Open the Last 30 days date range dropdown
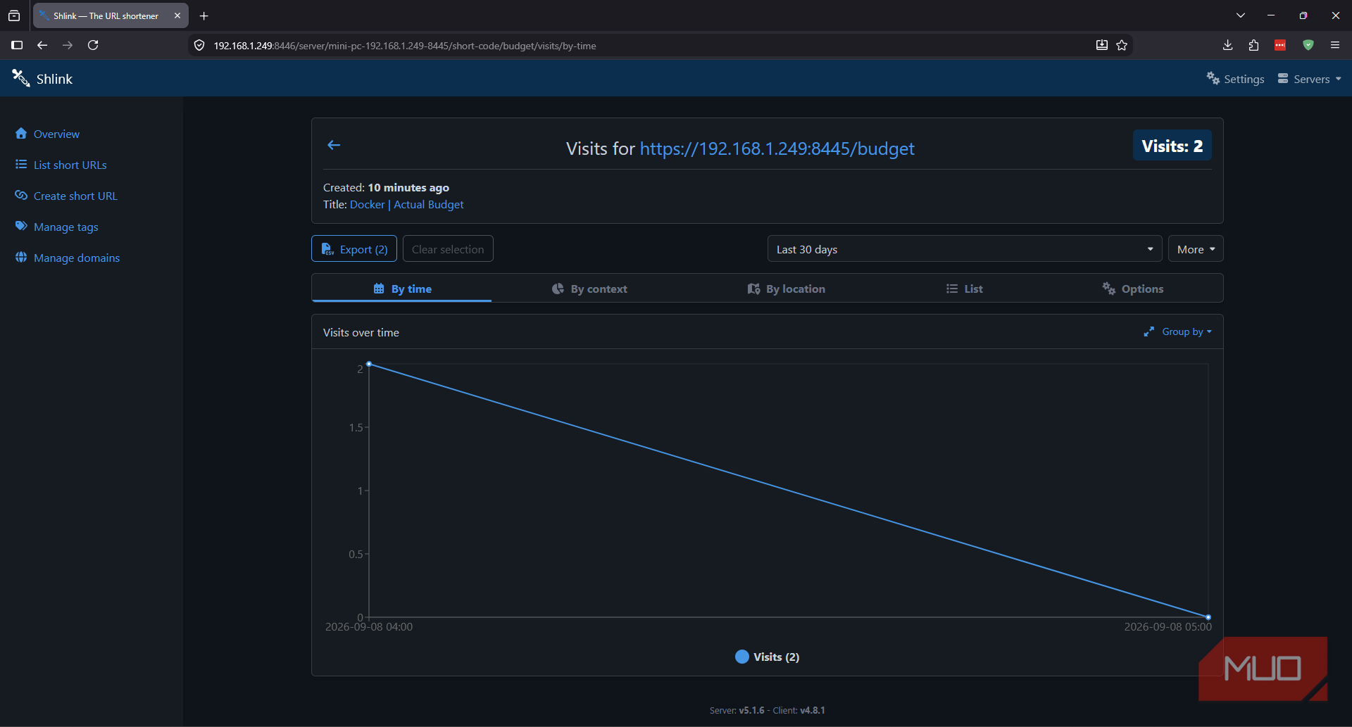The width and height of the screenshot is (1352, 727). click(964, 249)
